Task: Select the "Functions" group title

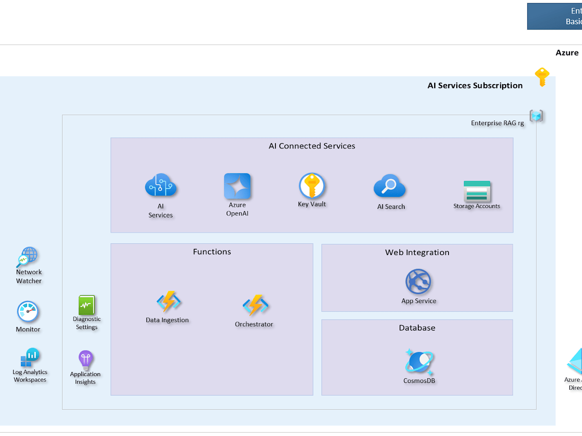Action: click(x=212, y=252)
